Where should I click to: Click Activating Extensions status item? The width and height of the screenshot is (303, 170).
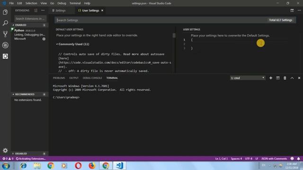coord(30,159)
